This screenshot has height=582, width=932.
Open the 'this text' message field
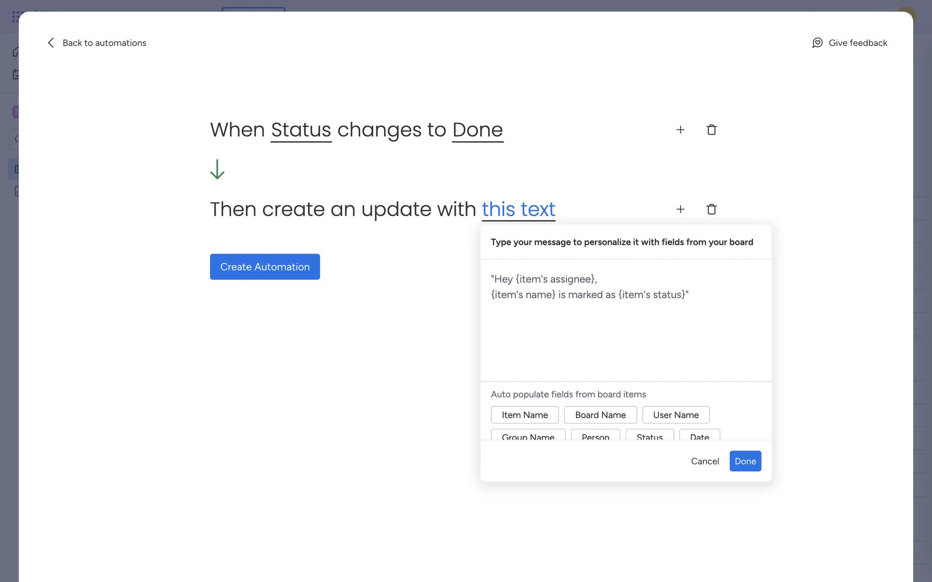tap(518, 210)
